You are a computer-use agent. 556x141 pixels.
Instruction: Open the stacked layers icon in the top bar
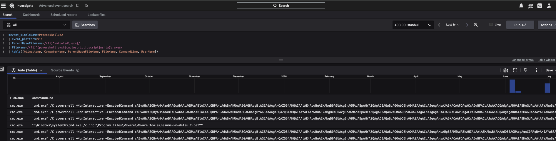pyautogui.click(x=530, y=6)
